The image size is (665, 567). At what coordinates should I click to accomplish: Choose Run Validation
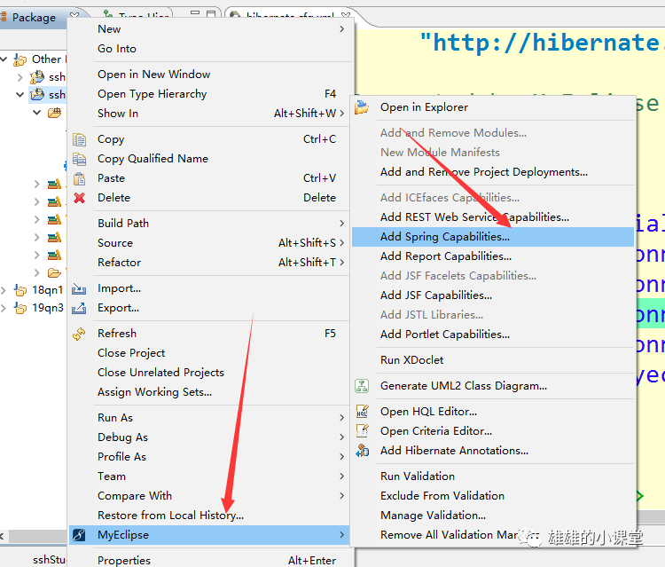493,476
